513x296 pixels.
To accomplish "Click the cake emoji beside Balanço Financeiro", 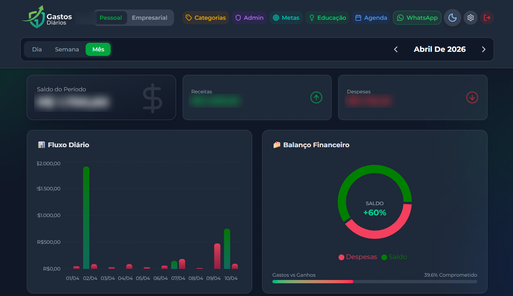I will 277,145.
